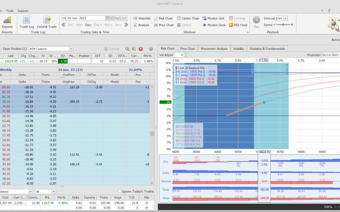Increase speed with the plus icon
Screen dimensions: 340x212
[292, 25]
